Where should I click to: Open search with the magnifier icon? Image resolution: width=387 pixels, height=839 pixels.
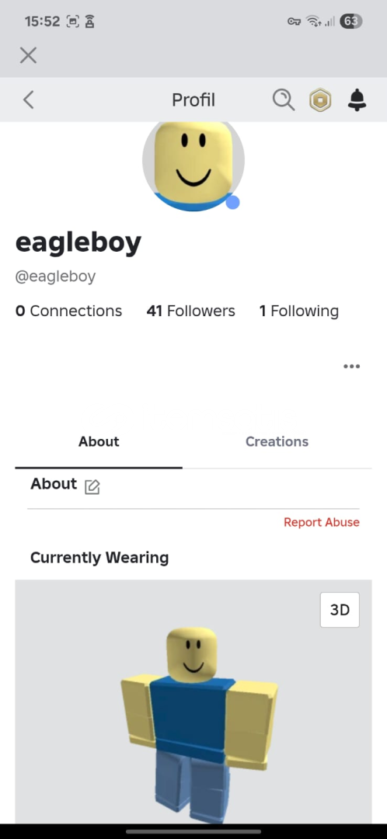[x=283, y=99]
